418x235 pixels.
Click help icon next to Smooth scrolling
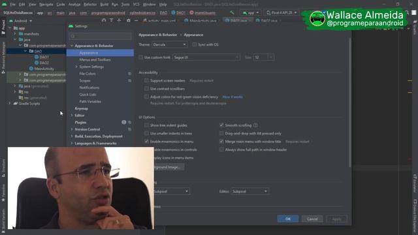click(x=255, y=125)
